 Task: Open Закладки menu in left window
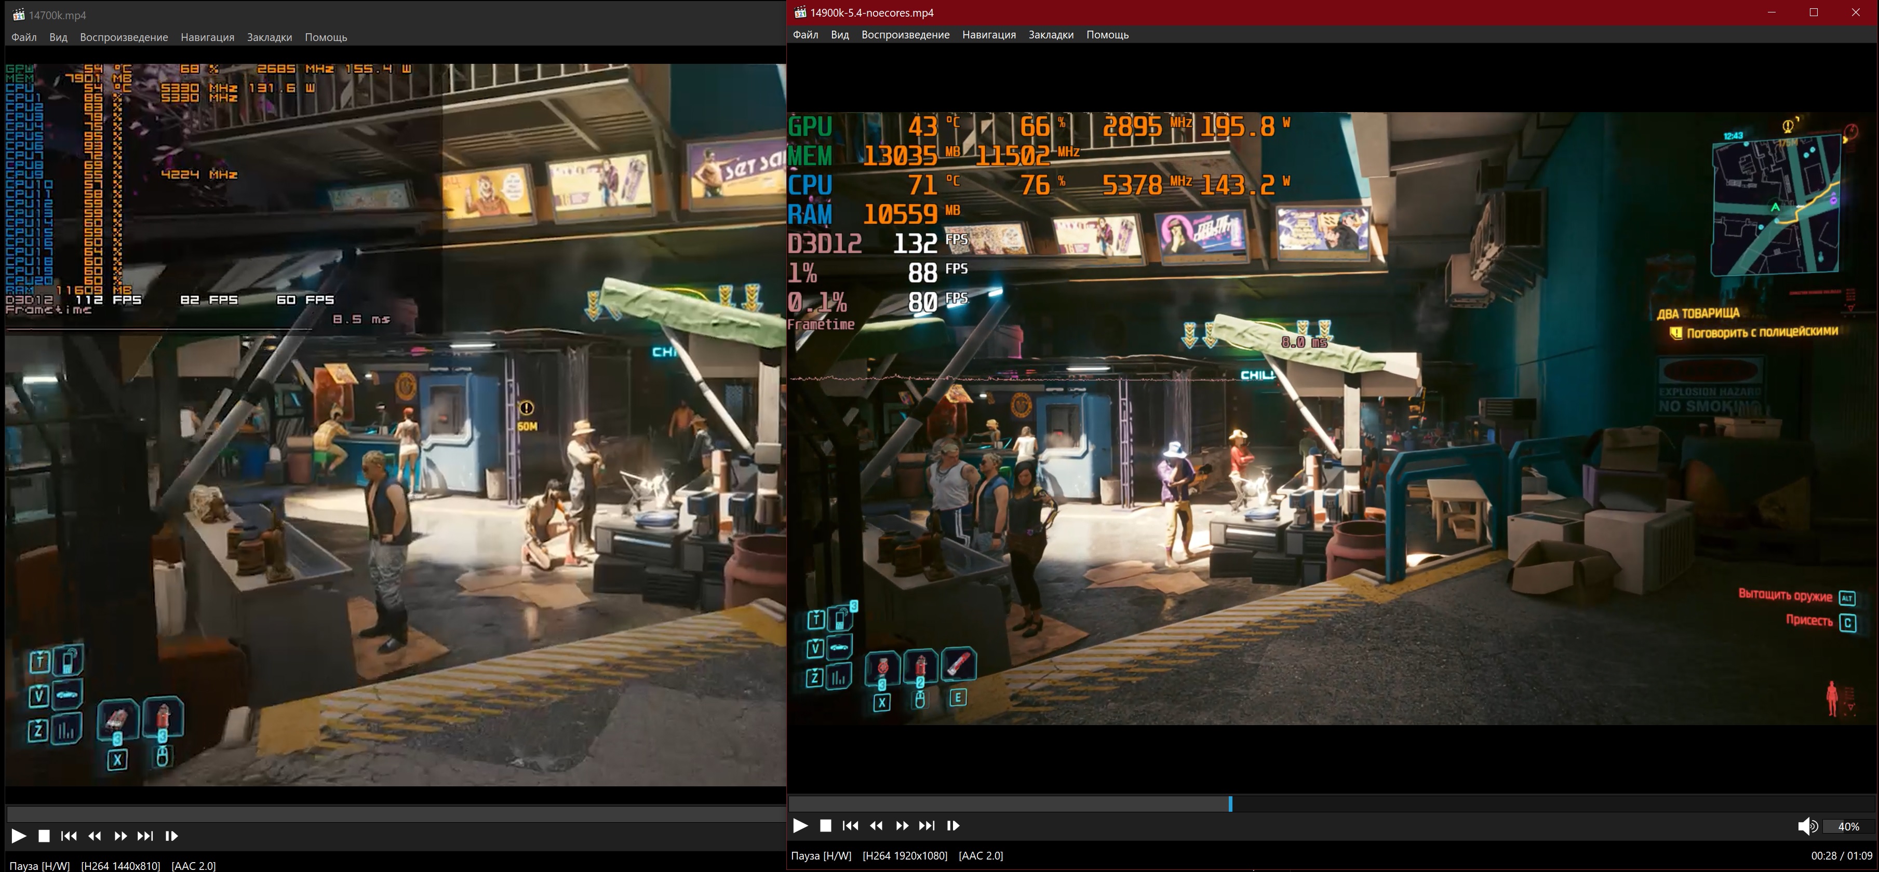coord(269,37)
